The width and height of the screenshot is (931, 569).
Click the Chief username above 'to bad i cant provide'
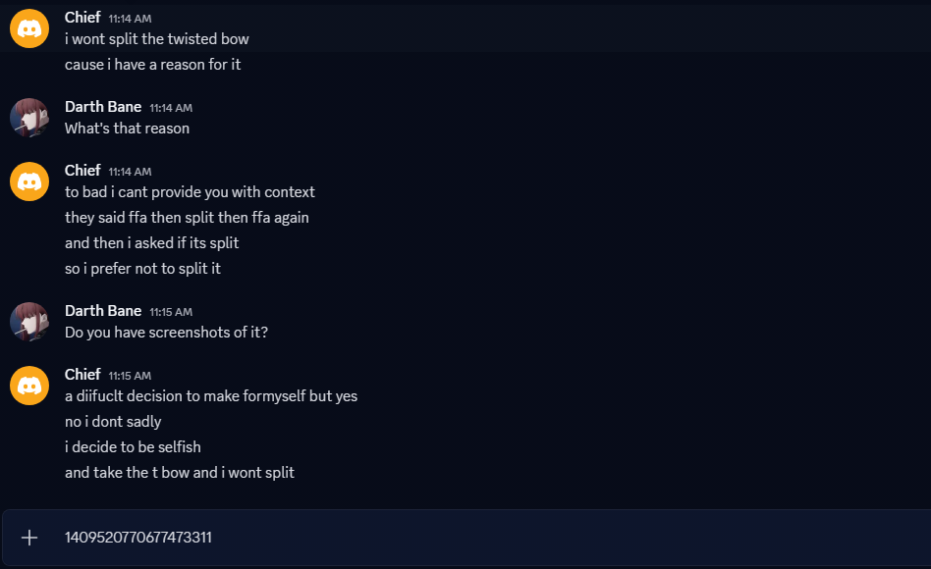coord(82,171)
